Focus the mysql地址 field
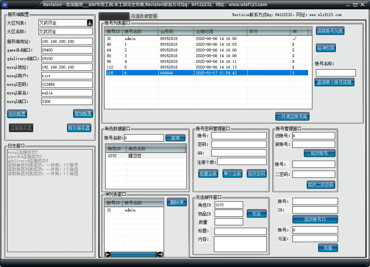Viewport: 370px width, 267px height. click(67, 67)
